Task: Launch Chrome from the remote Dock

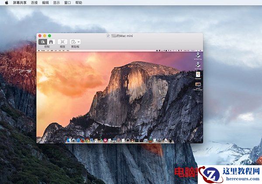Action: point(87,140)
